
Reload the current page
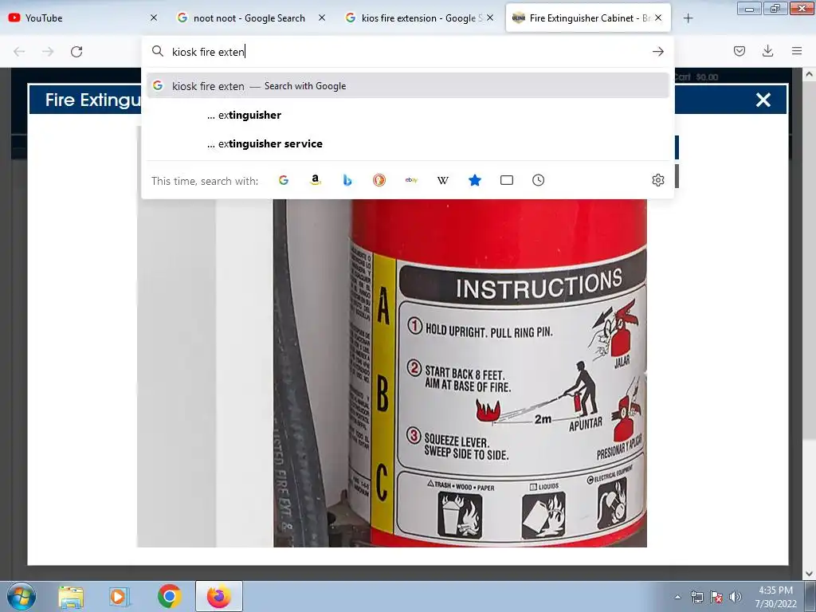[x=76, y=52]
